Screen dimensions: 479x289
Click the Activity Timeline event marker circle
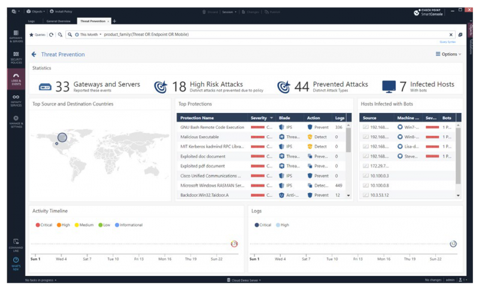(234, 244)
